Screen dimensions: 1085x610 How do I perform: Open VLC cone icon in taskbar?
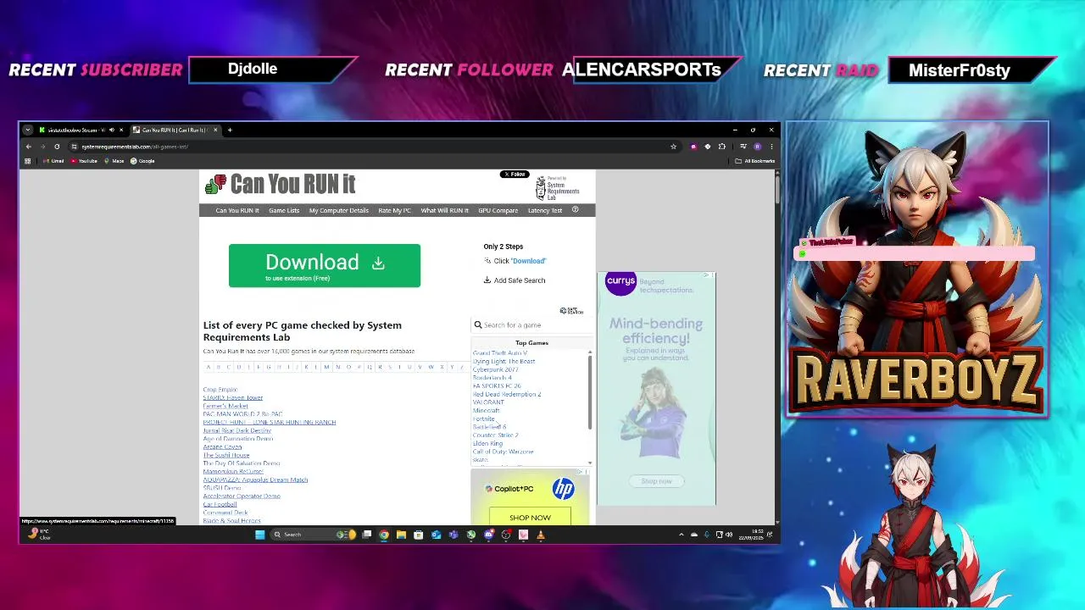[x=541, y=535]
